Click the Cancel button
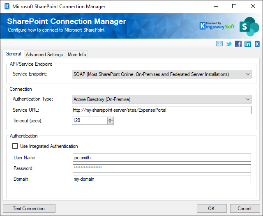 pos(245,208)
